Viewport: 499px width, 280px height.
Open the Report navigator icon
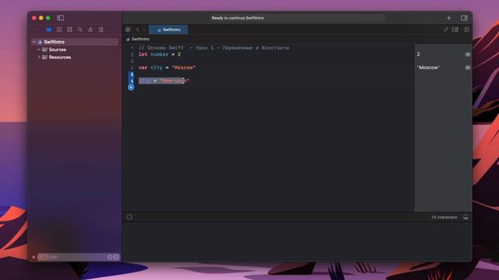tap(101, 30)
